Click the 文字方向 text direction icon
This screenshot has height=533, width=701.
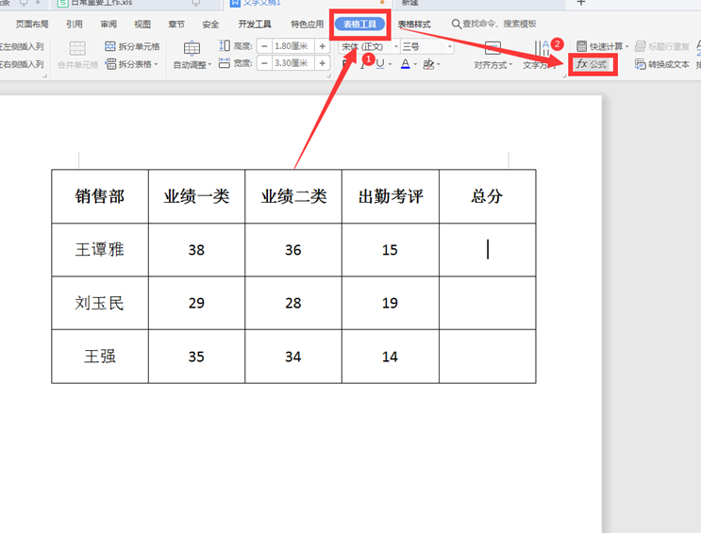(542, 48)
